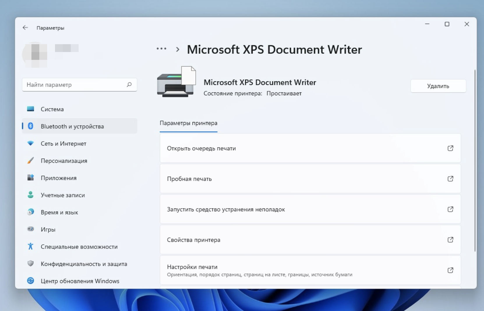The image size is (484, 311).
Task: Minimize the Параметры window
Action: pos(427,24)
